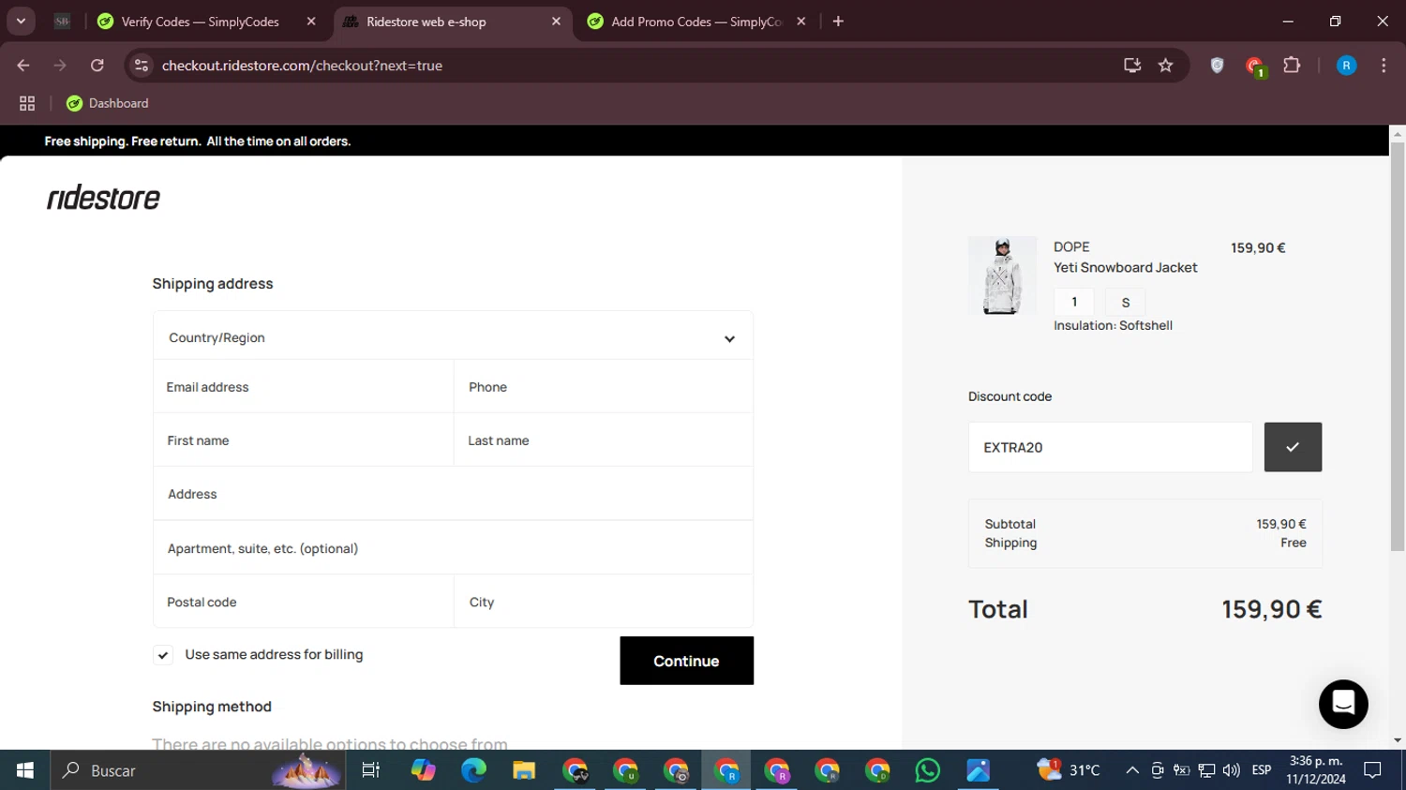Open the volume control icon

point(1232,770)
